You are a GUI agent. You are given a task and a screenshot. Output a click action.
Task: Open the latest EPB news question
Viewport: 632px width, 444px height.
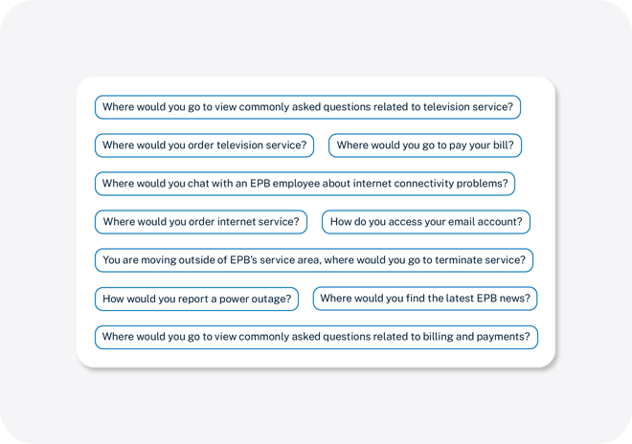tap(425, 299)
